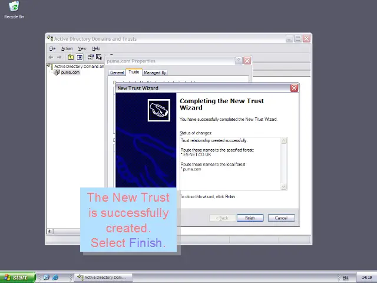Click the Back arrow toolbar icon
Screen dimensions: 377x283
pos(51,57)
